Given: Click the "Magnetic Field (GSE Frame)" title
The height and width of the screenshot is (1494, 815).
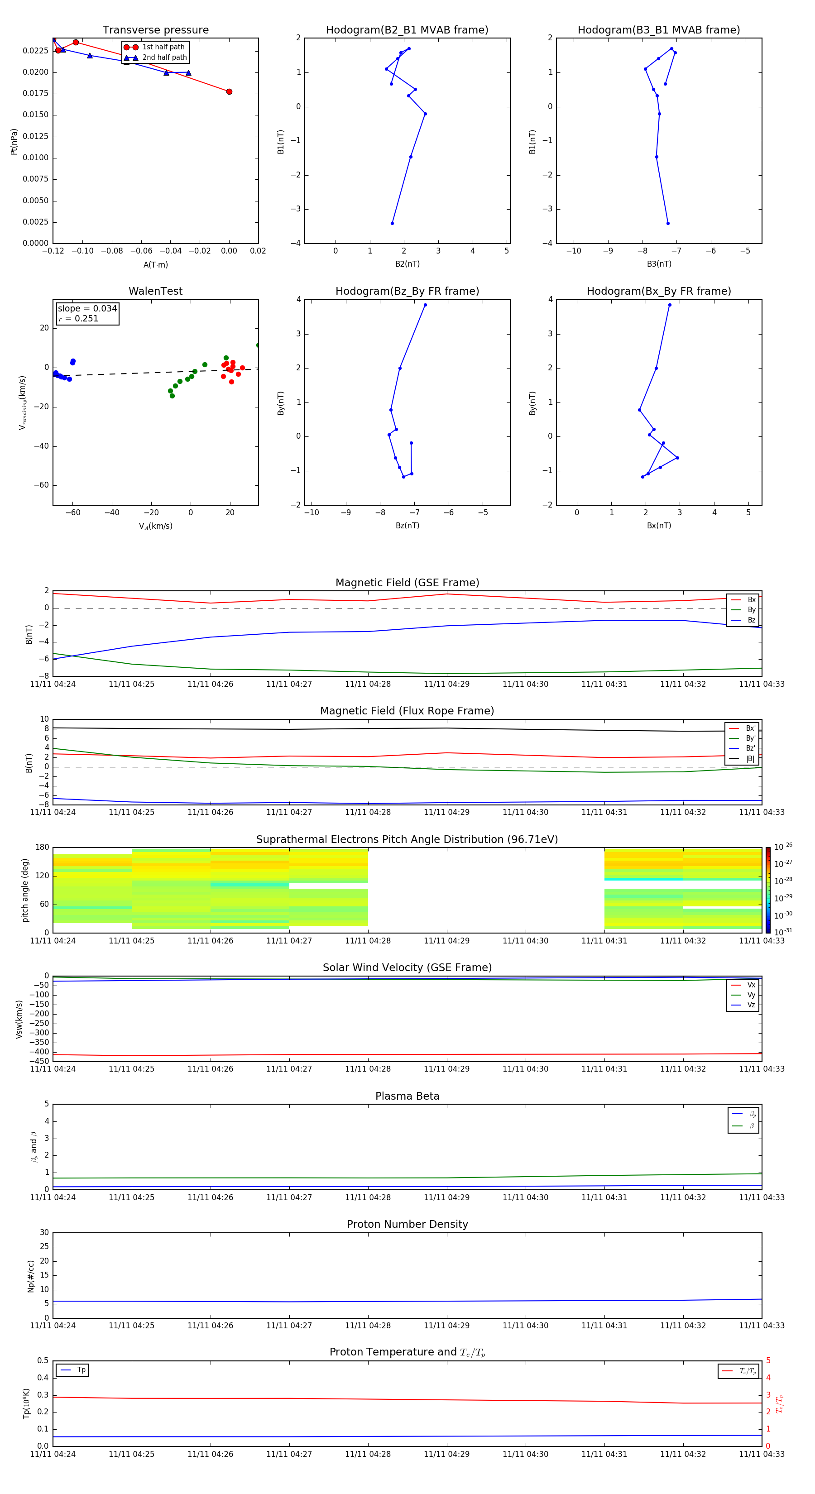Looking at the screenshot, I should pos(407,583).
